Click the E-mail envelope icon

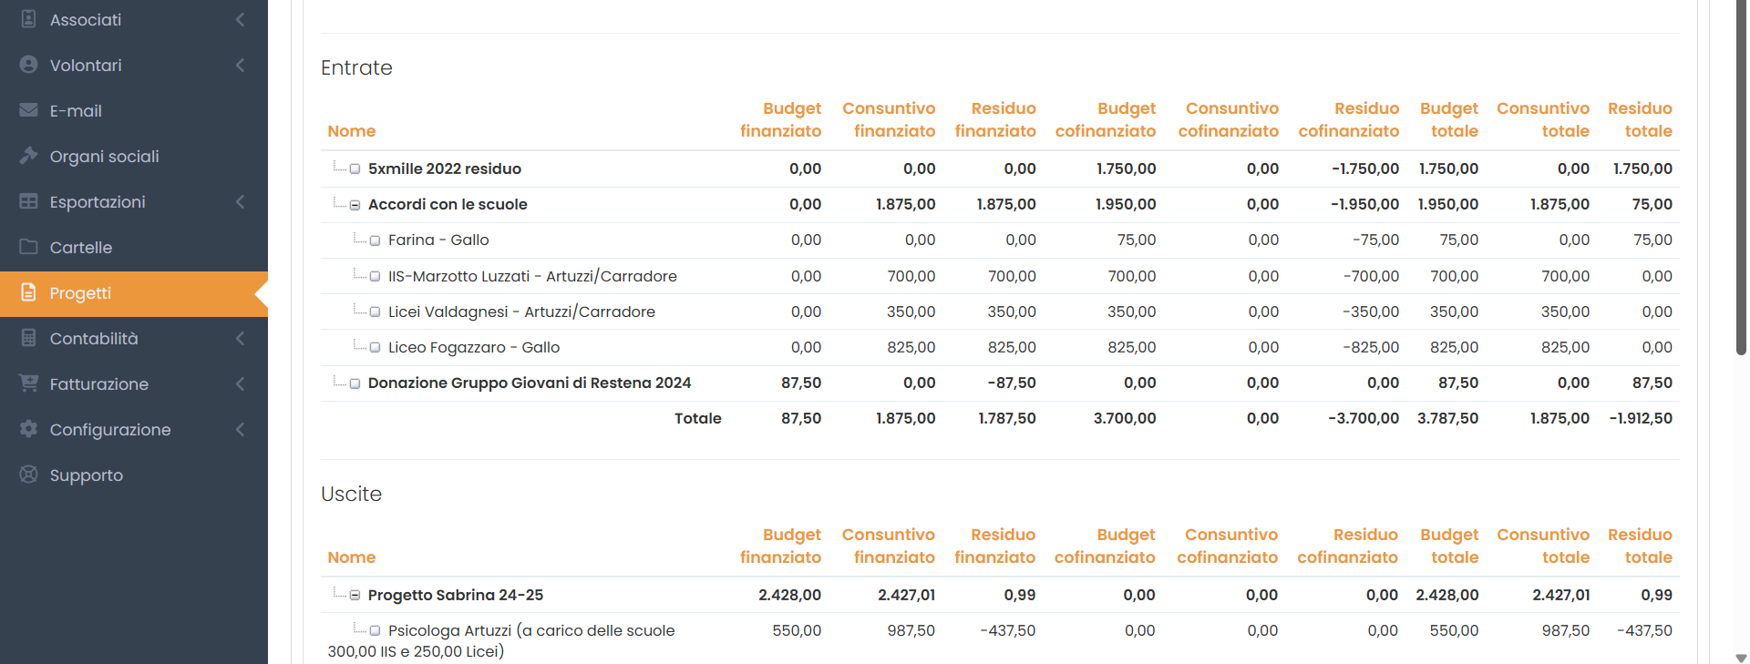(x=28, y=110)
